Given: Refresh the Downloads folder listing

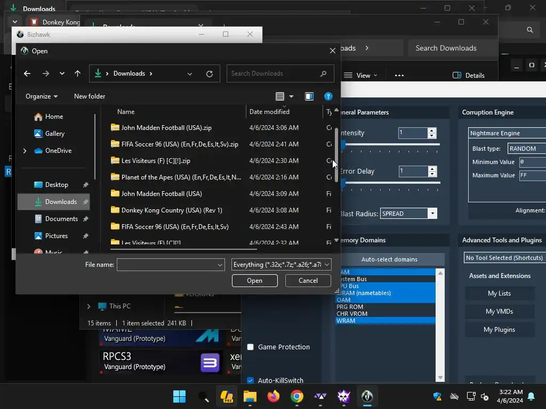Looking at the screenshot, I should (209, 73).
